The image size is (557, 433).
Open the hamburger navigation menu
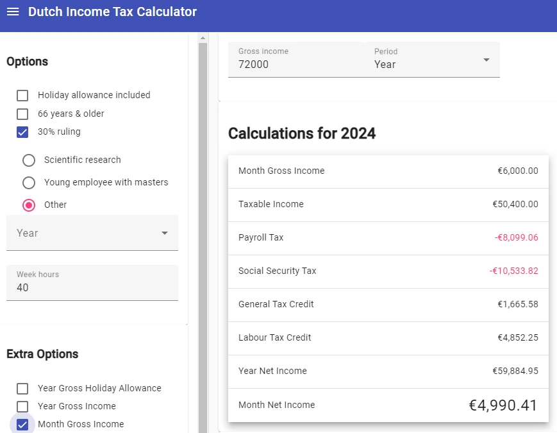(13, 12)
